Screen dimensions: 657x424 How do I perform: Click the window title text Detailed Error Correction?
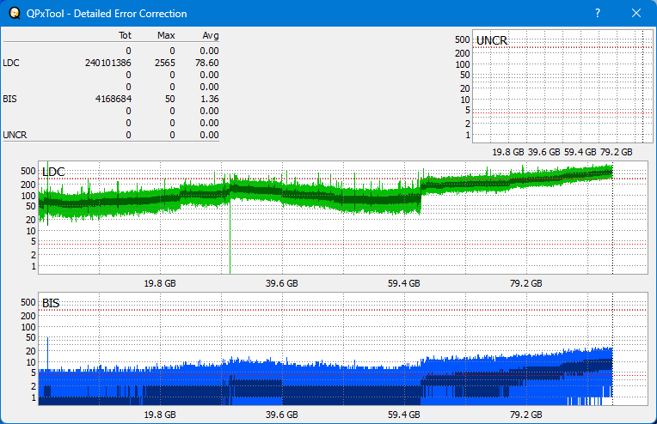click(x=131, y=14)
